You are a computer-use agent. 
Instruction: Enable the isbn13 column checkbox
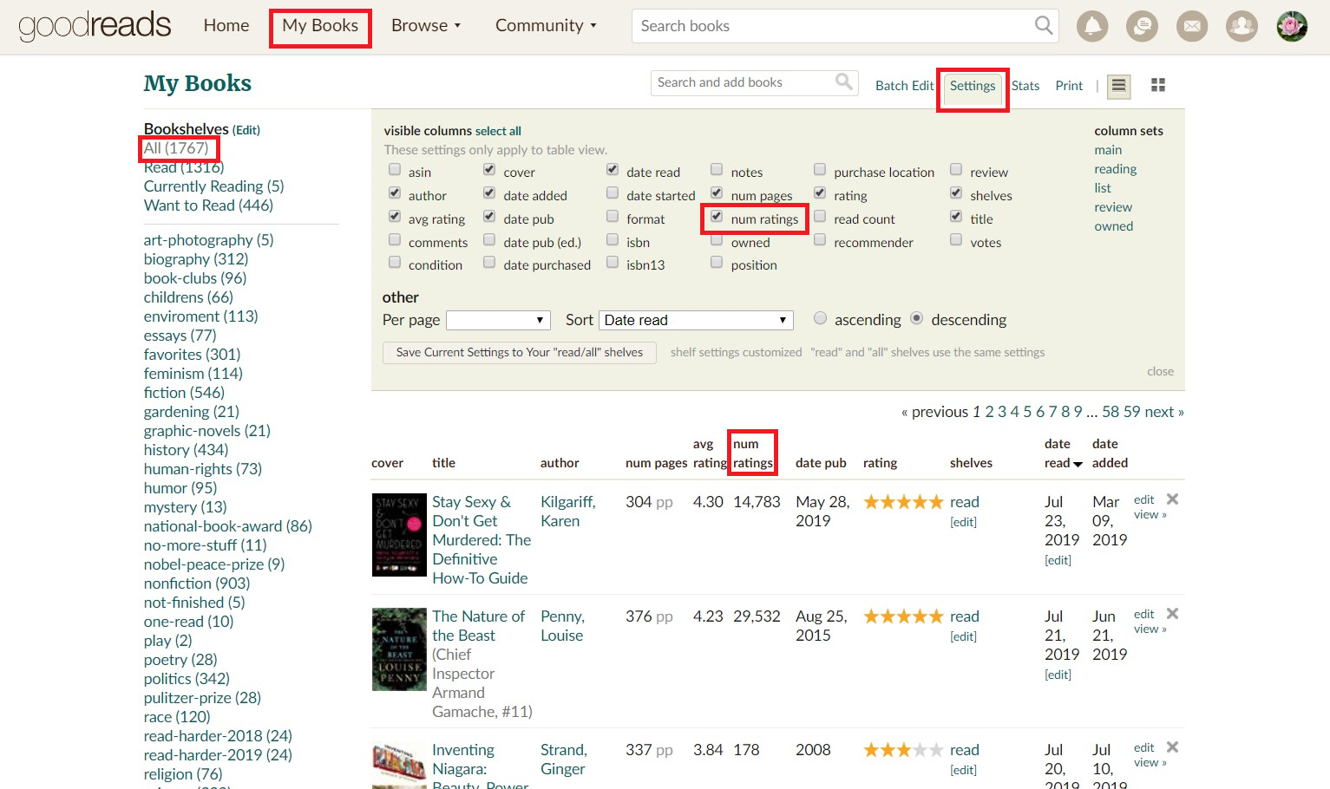[613, 263]
